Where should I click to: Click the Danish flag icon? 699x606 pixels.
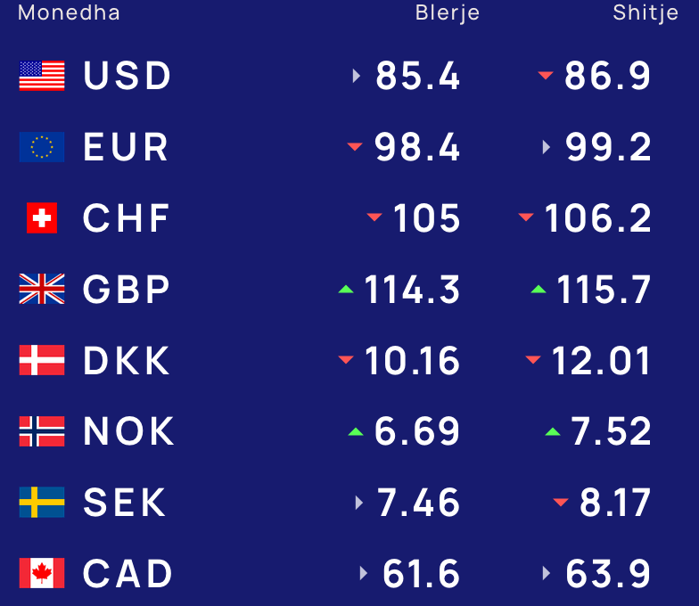[x=42, y=360]
